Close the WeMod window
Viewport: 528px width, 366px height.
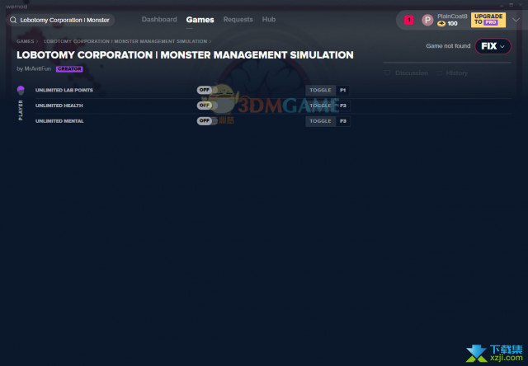(521, 6)
